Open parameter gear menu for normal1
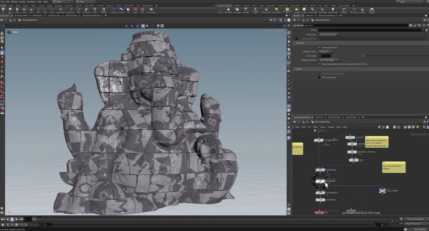Screen dimensions: 429x231 [411, 25]
